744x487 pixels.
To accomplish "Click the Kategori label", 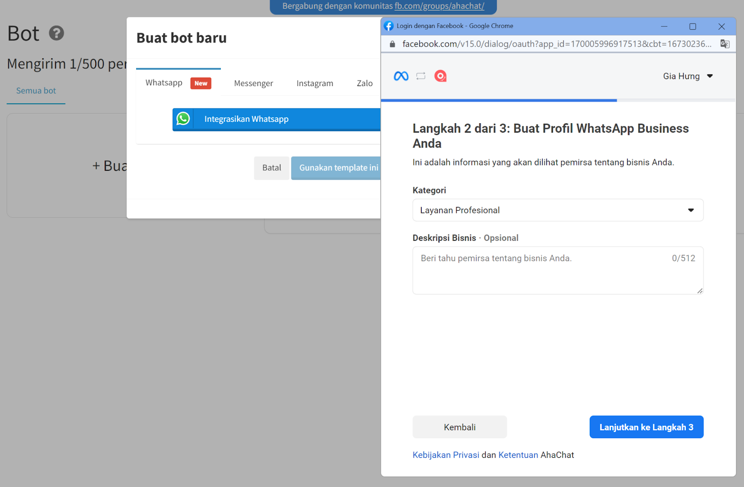I will [429, 190].
